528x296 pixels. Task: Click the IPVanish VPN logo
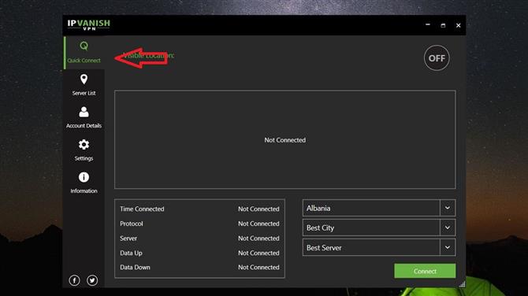click(88, 25)
